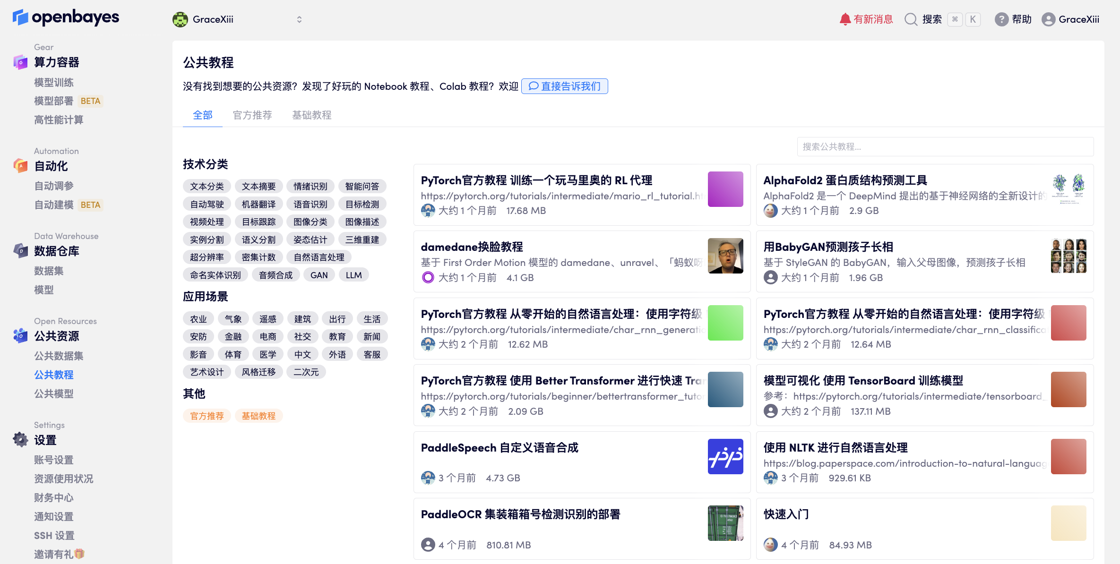Open SSH 设置 in the sidebar
This screenshot has height=564, width=1120.
[54, 536]
